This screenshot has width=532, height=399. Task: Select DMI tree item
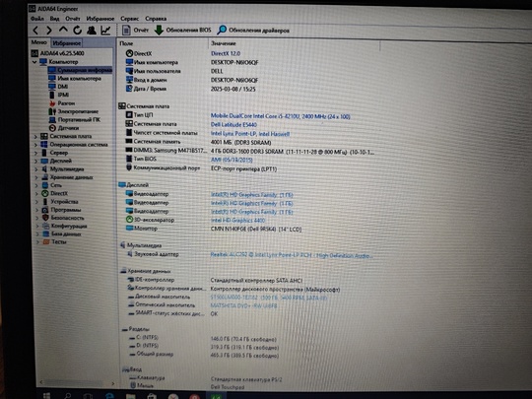click(58, 87)
